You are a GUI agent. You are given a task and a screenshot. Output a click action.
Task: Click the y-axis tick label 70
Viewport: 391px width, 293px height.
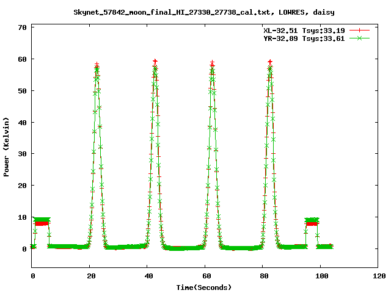tap(22, 27)
